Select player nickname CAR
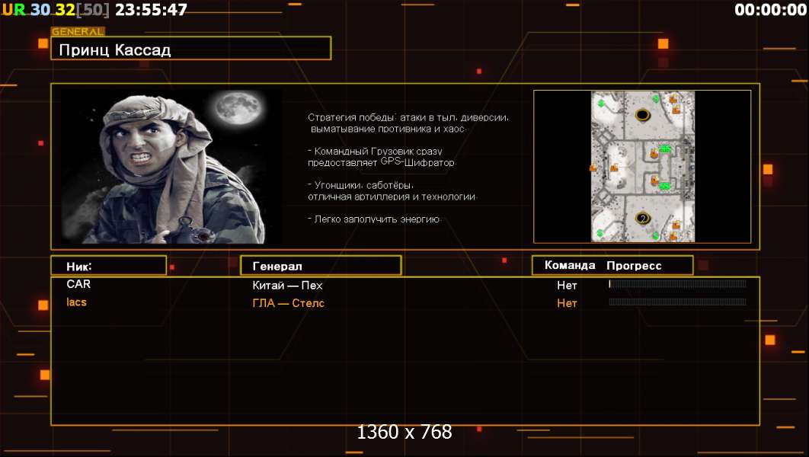Screen dimensions: 809x457 78,284
